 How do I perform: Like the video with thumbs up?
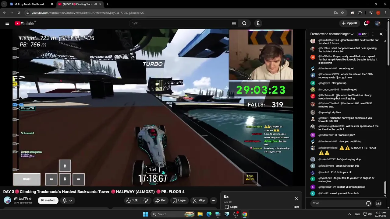click(132, 200)
